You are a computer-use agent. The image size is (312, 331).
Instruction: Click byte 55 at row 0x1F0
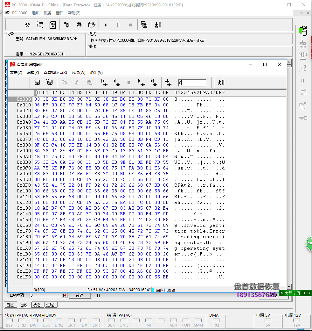[x=157, y=277]
